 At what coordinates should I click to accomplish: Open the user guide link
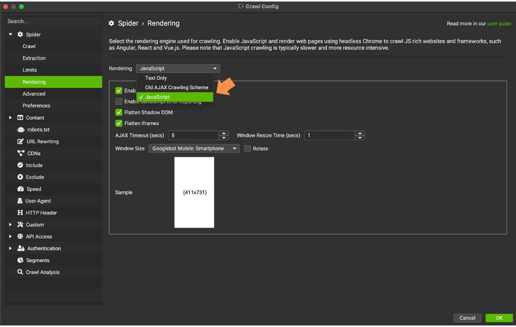pyautogui.click(x=499, y=24)
